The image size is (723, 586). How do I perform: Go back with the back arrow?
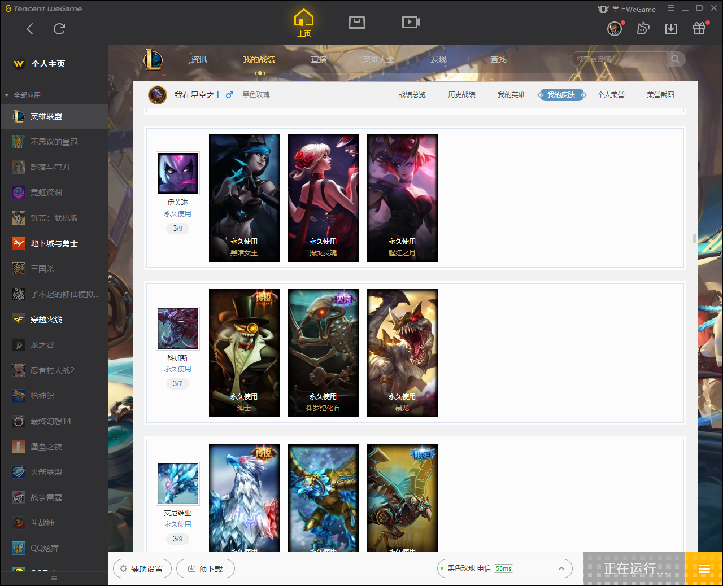click(x=30, y=29)
